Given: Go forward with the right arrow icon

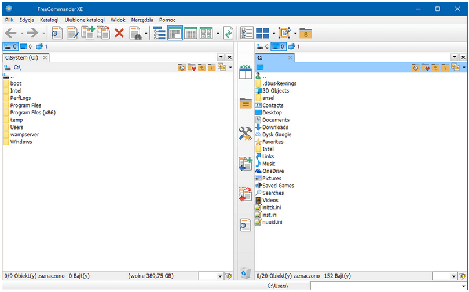Looking at the screenshot, I should coord(32,33).
